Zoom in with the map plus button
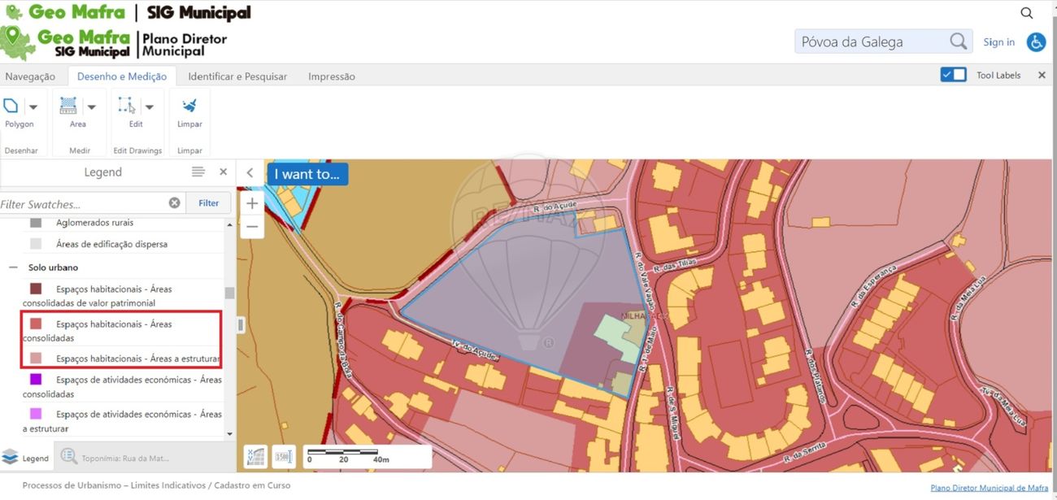1057x500 pixels. point(252,203)
